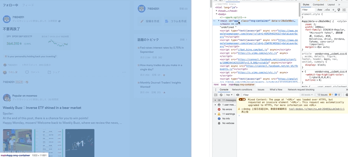Open the Network request blocking tab

coord(301,90)
